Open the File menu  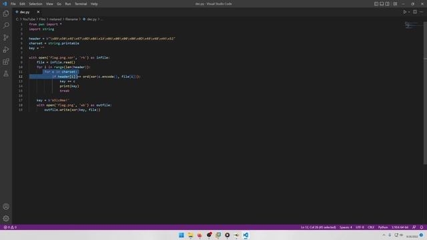[x=13, y=4]
